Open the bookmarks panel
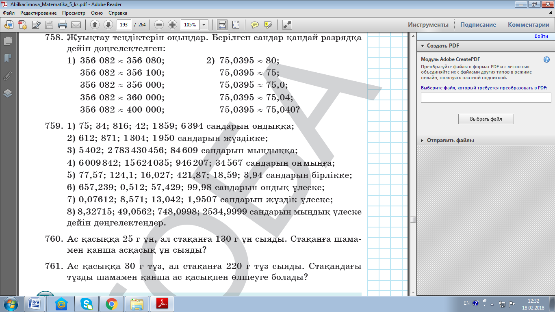The width and height of the screenshot is (555, 312). [x=8, y=58]
